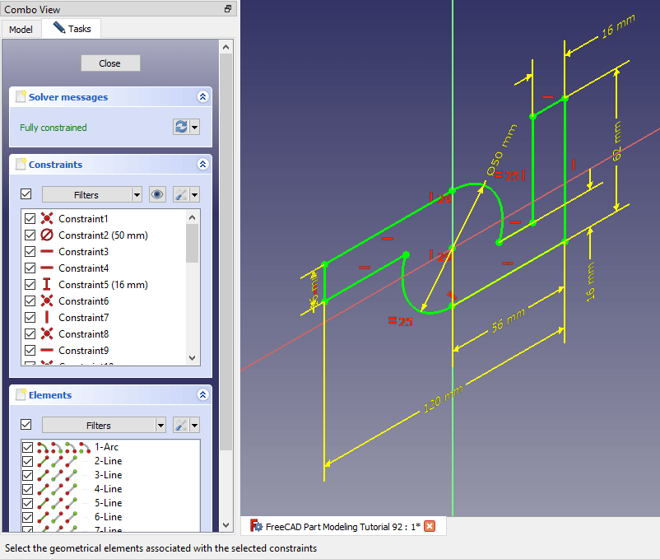660x559 pixels.
Task: Click the 56 mm dimension label
Action: pyautogui.click(x=509, y=320)
